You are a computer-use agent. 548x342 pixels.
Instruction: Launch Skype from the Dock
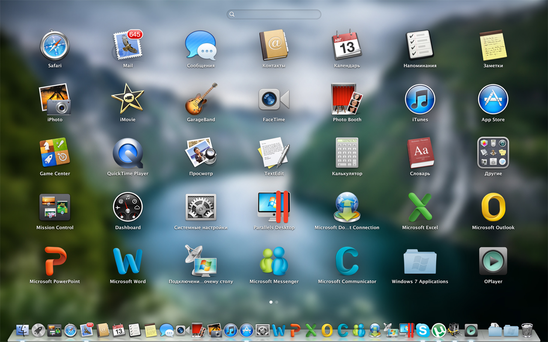pos(423,330)
